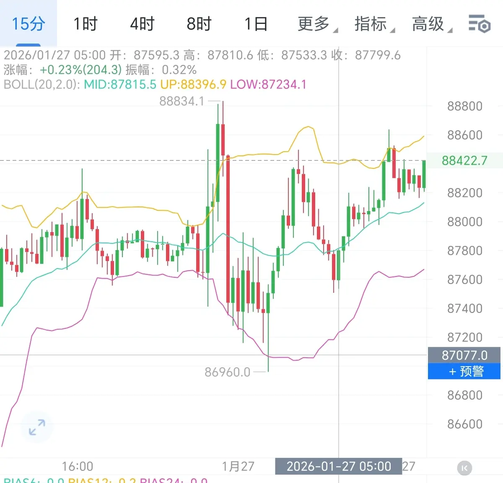Click the low marker 86960.0
The image size is (503, 483).
[227, 372]
